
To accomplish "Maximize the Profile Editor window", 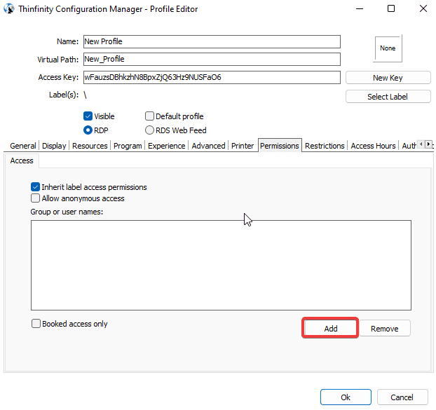I will pyautogui.click(x=391, y=8).
